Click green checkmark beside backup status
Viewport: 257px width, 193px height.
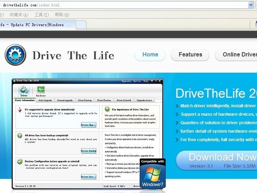20,136
